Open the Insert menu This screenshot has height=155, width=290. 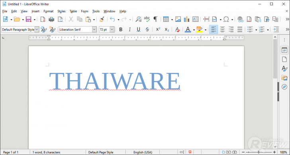point(35,11)
